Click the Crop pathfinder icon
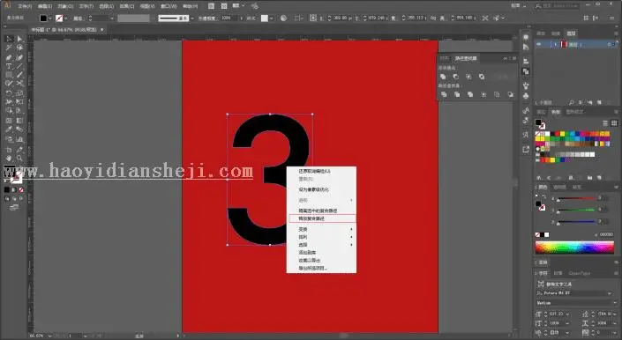Screen dimensions: 622x340 [x=483, y=94]
